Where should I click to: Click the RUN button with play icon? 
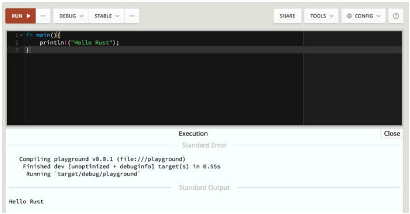tap(20, 16)
